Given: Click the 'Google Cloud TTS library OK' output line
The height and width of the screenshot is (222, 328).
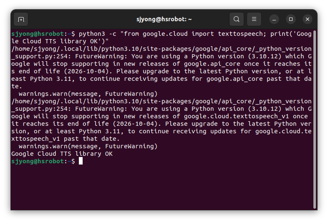Looking at the screenshot, I should (x=62, y=154).
